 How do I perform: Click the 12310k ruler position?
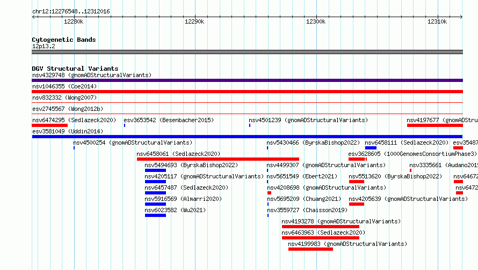[x=437, y=21]
